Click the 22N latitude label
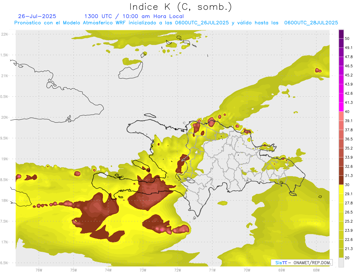The width and height of the screenshot is (355, 274). click(x=4, y=34)
